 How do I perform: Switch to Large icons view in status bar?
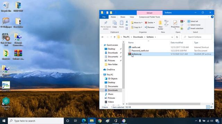[212, 107]
